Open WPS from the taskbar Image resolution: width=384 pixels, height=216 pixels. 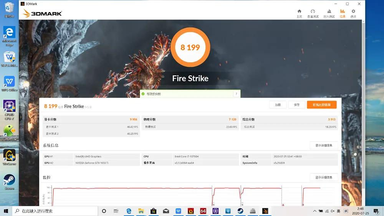point(178,211)
